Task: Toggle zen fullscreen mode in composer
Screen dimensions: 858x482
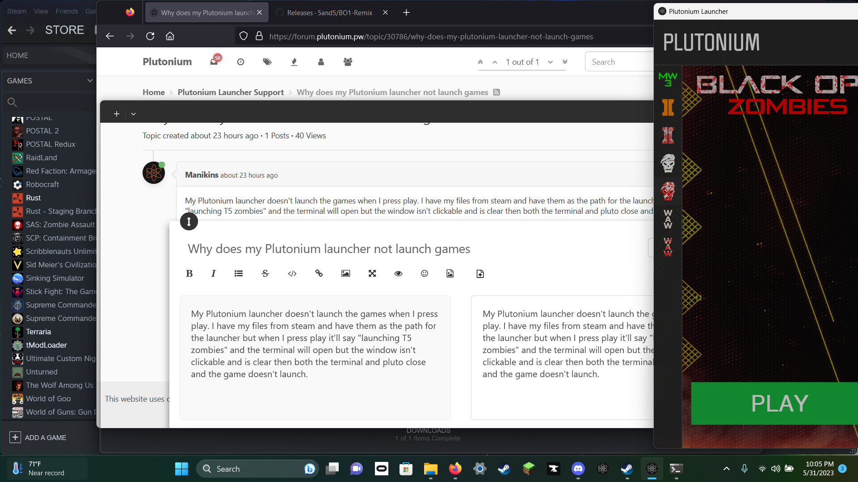Action: tap(372, 274)
